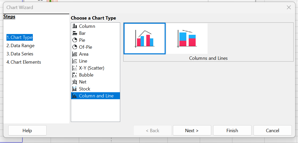Select the Of-Pie chart icon
Screen dimensions: 298x143
[75, 47]
